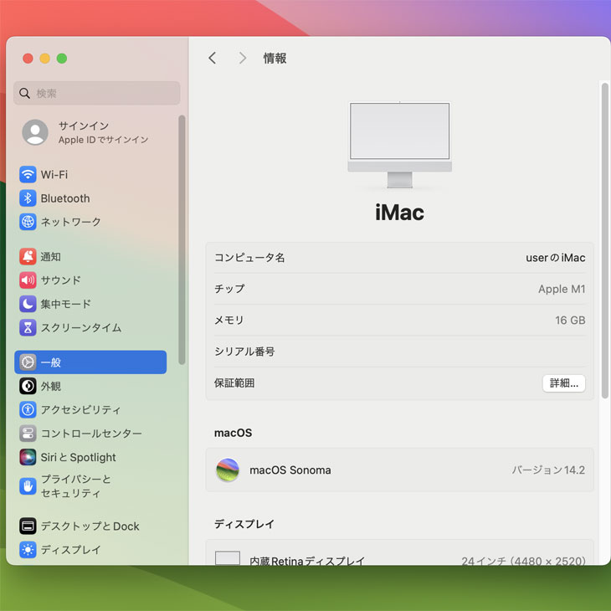Click the 通知 bell icon
The image size is (611, 611).
click(x=28, y=257)
